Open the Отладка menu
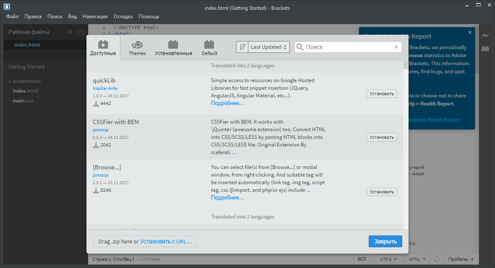The height and width of the screenshot is (268, 495). [x=123, y=17]
